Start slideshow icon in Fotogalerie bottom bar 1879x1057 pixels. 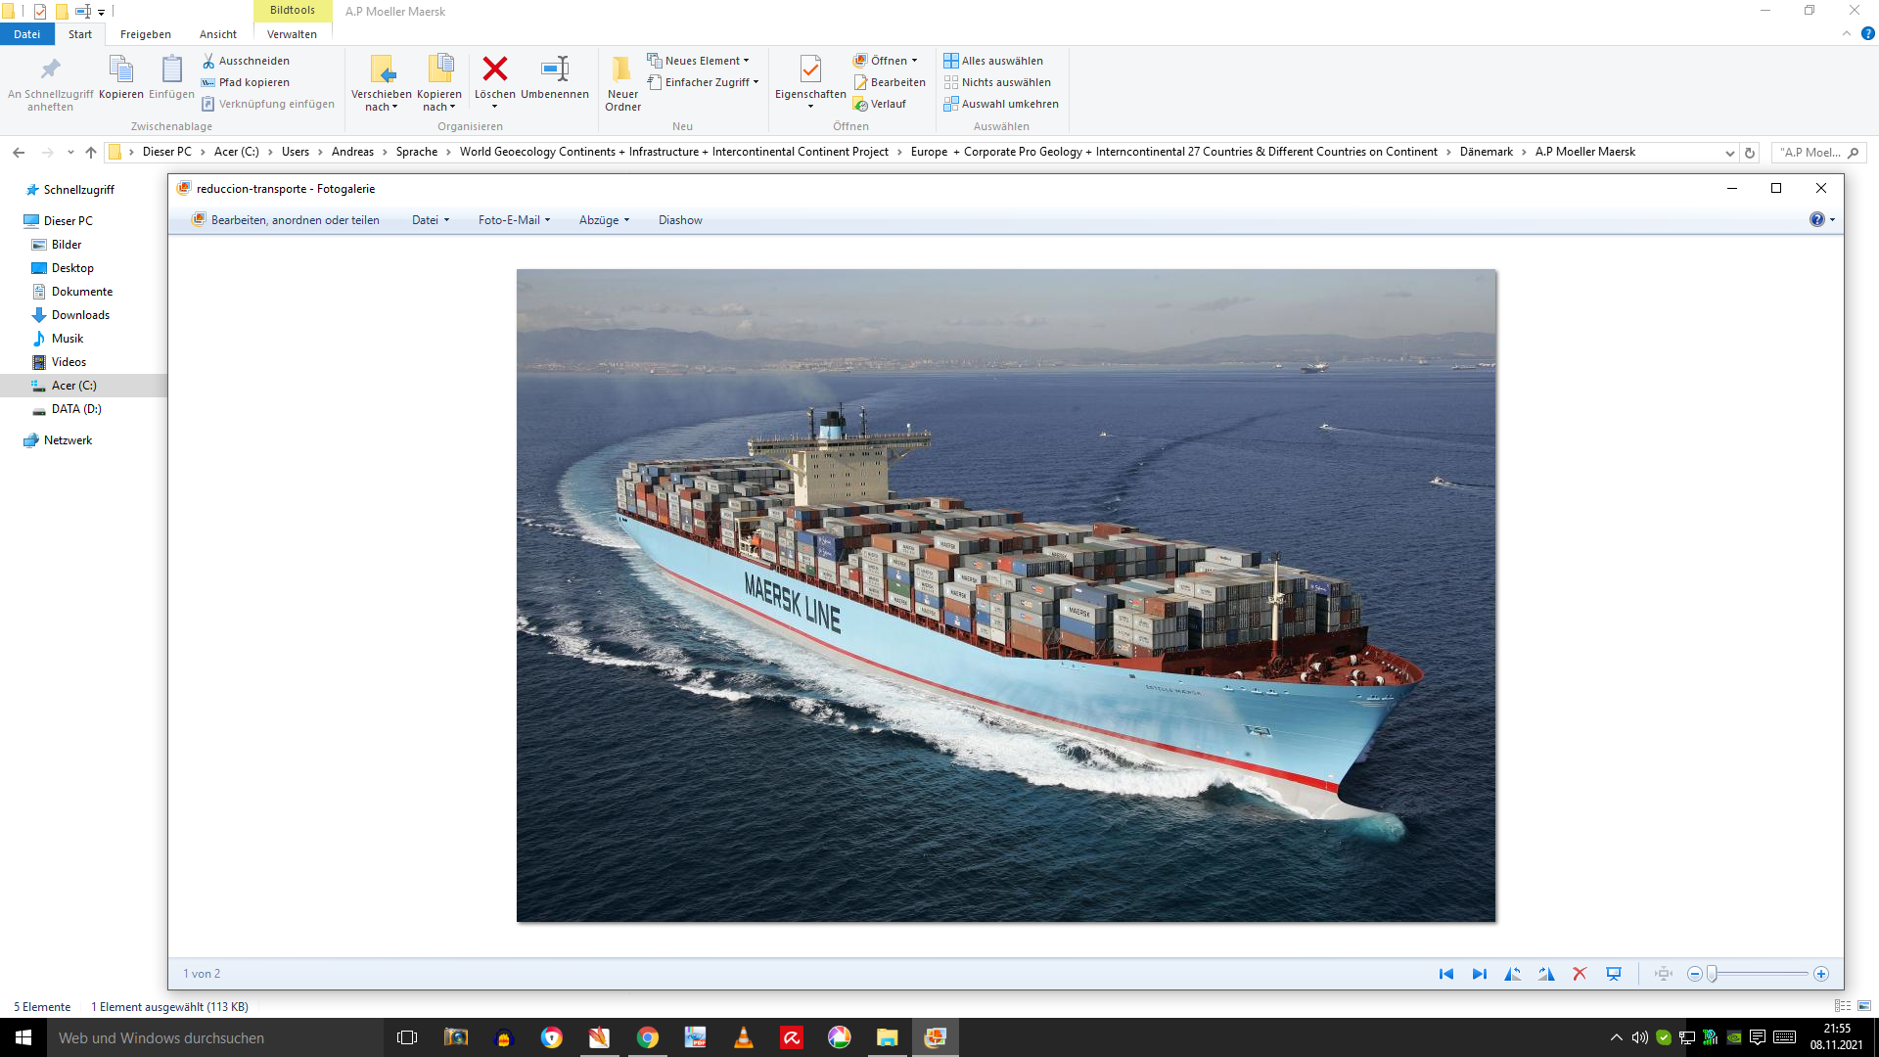(x=1614, y=974)
